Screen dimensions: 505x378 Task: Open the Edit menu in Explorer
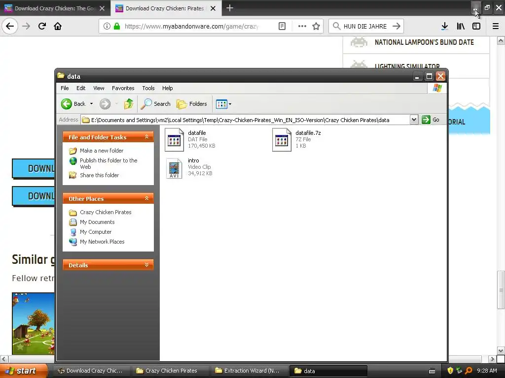click(81, 88)
